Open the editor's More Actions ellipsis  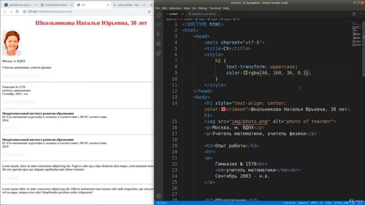pos(360,14)
